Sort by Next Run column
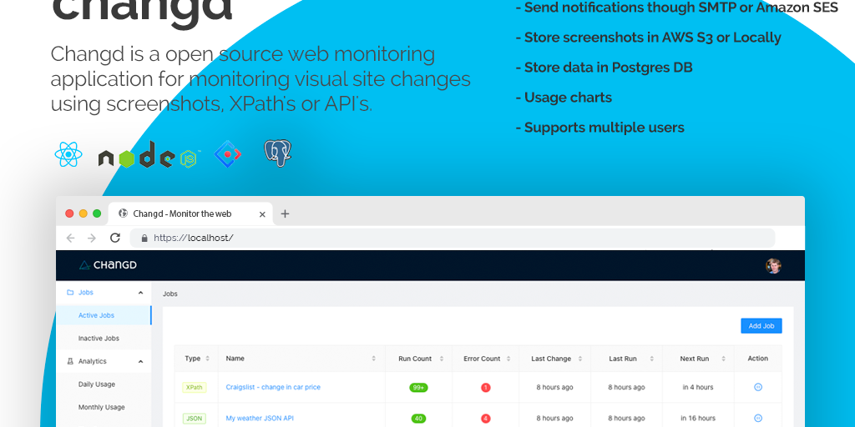Image resolution: width=855 pixels, height=427 pixels. (x=723, y=359)
